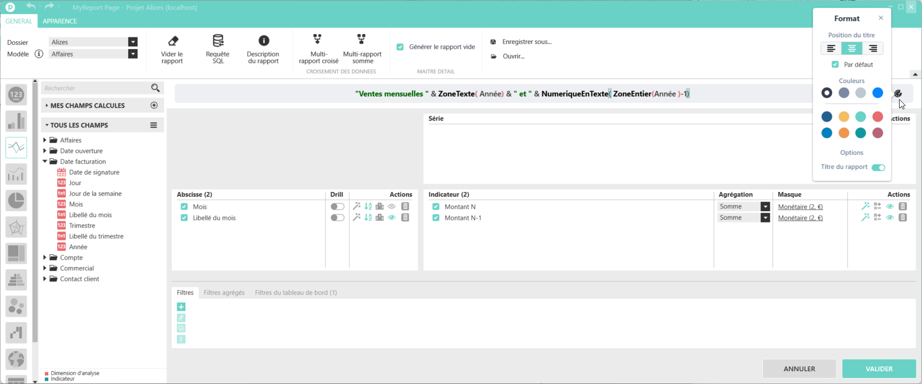
Task: Switch to the APPARENCE tab
Action: [60, 21]
